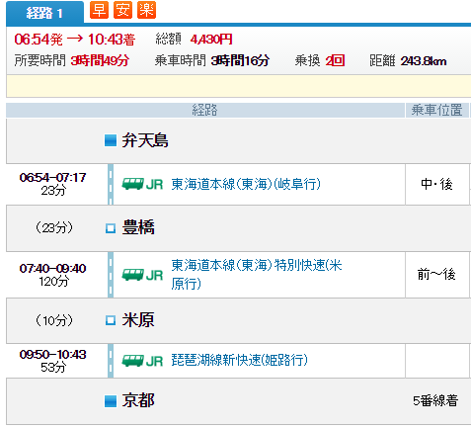471x428 pixels.
Task: Click the orange 早 badge icon
Action: tap(99, 10)
